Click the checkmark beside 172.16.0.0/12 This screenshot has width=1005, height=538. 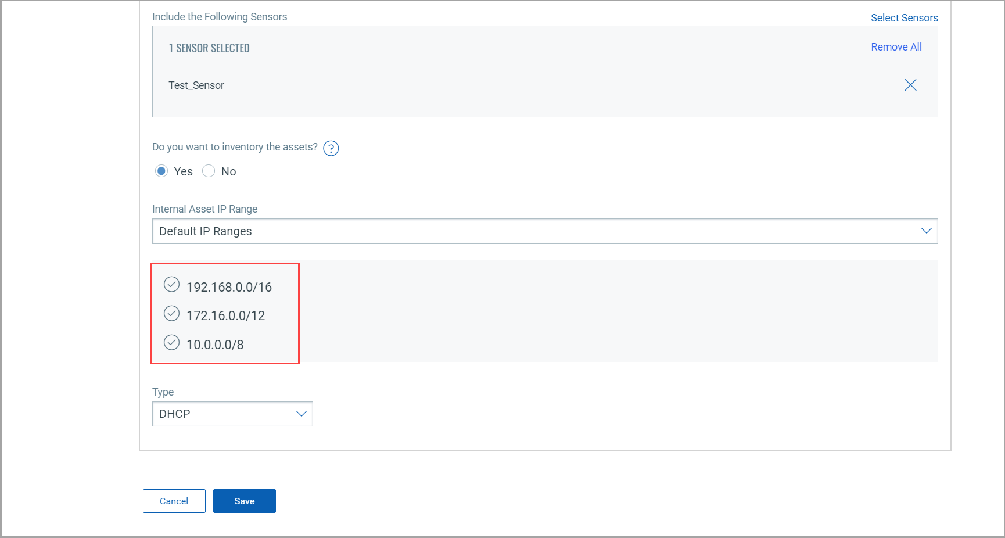click(171, 313)
